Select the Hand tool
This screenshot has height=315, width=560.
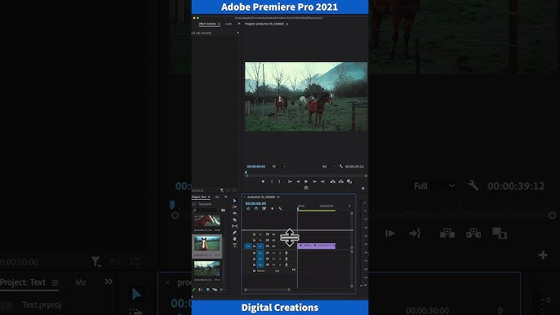click(x=234, y=239)
